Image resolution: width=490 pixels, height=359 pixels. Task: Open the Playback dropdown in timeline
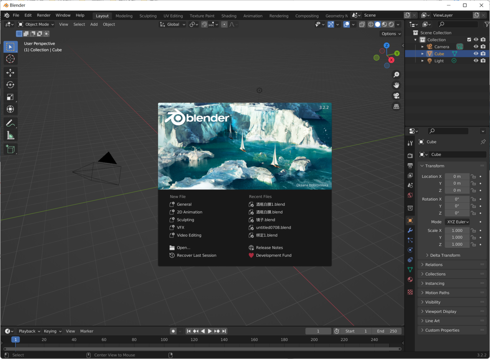tap(29, 331)
